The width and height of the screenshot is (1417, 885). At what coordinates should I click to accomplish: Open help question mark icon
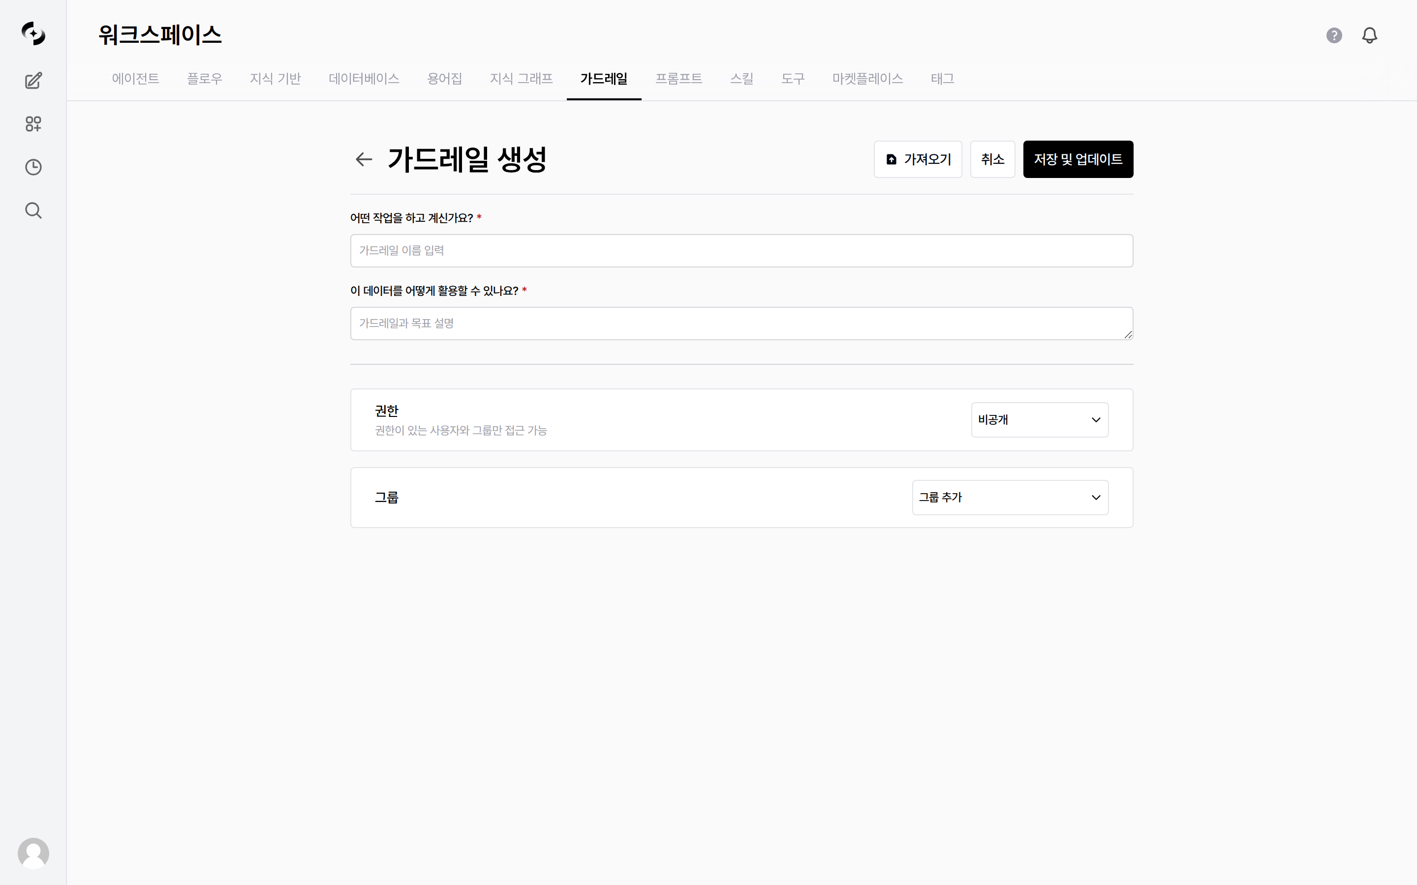[1334, 35]
